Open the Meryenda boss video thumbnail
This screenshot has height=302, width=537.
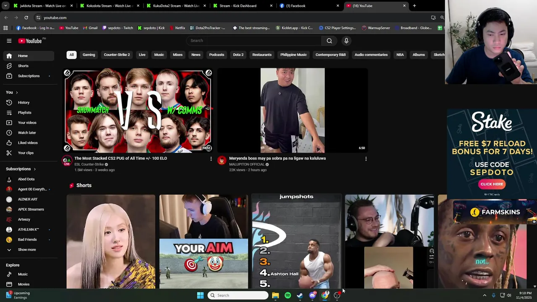pyautogui.click(x=292, y=110)
